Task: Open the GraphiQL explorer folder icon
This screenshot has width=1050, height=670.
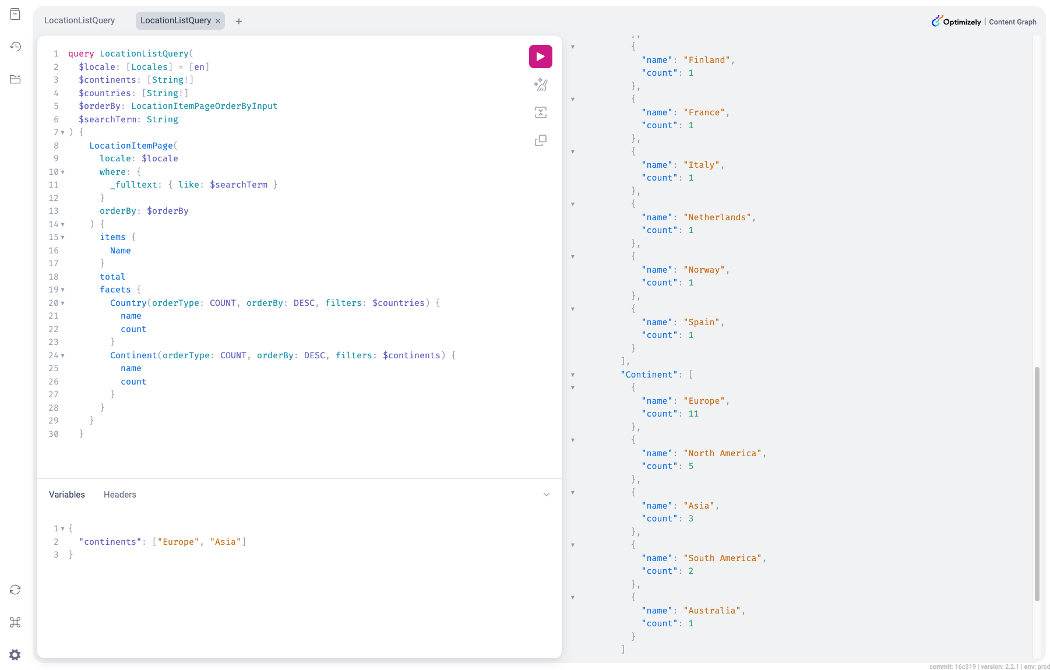Action: (x=15, y=79)
